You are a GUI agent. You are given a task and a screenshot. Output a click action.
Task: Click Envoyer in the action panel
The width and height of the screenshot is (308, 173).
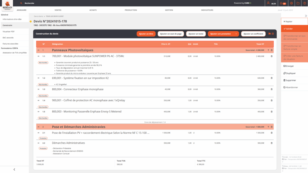[x=294, y=66]
